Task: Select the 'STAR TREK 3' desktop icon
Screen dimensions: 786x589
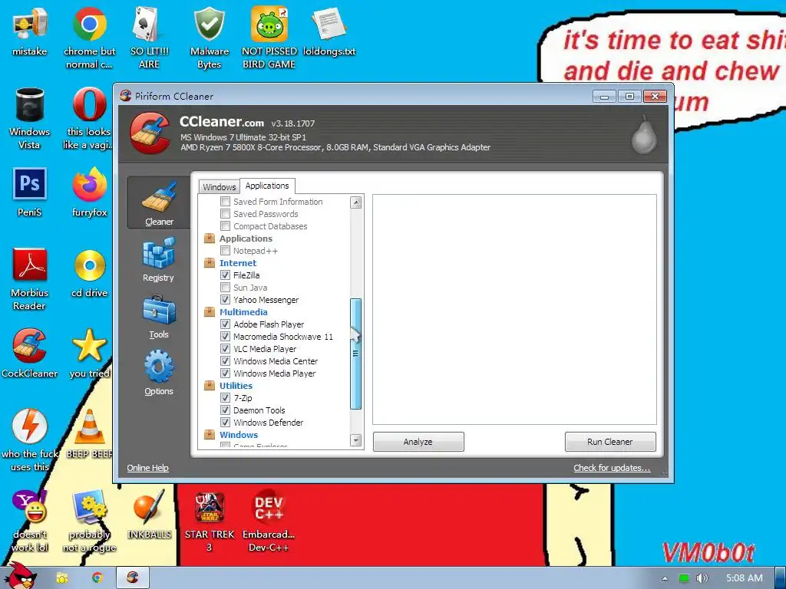Action: [209, 522]
